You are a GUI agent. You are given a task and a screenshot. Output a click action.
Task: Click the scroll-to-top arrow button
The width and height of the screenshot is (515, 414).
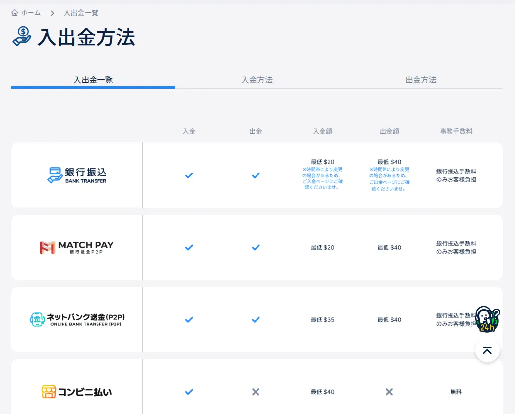(487, 350)
